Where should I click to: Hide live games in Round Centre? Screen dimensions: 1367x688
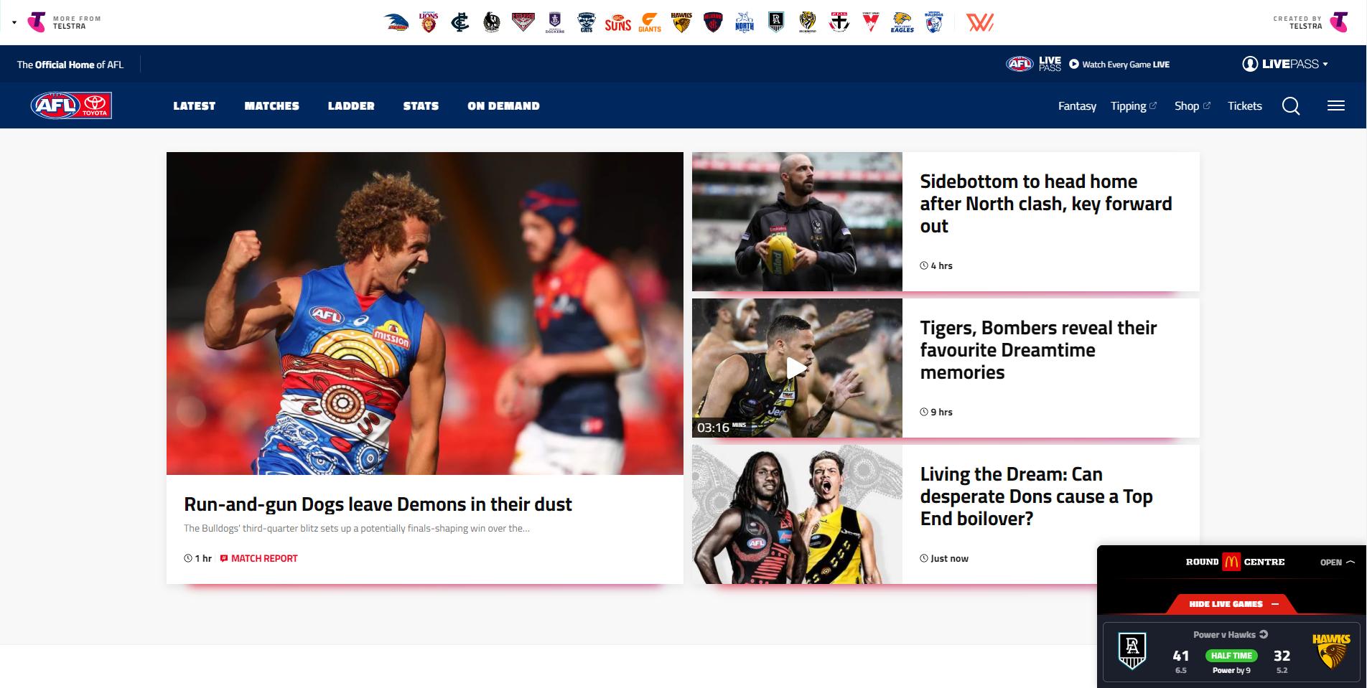point(1233,604)
